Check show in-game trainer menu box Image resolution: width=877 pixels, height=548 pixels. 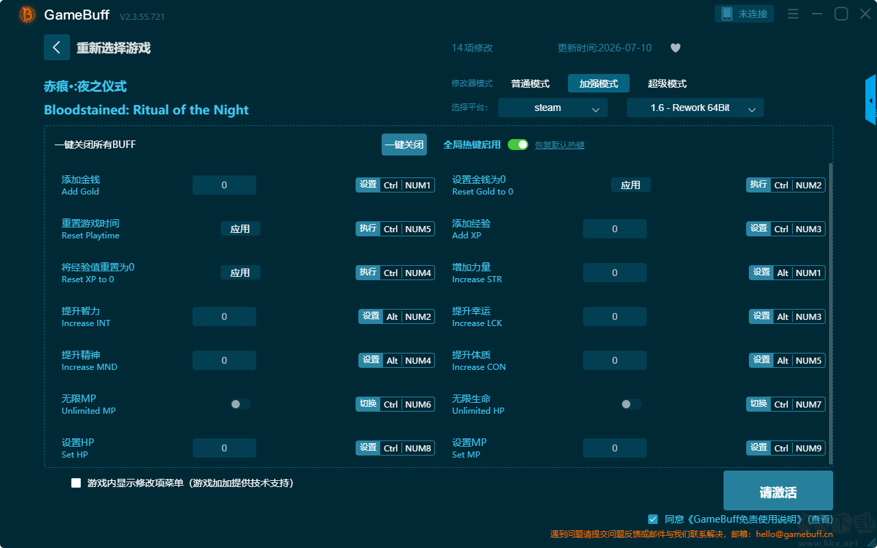[76, 483]
